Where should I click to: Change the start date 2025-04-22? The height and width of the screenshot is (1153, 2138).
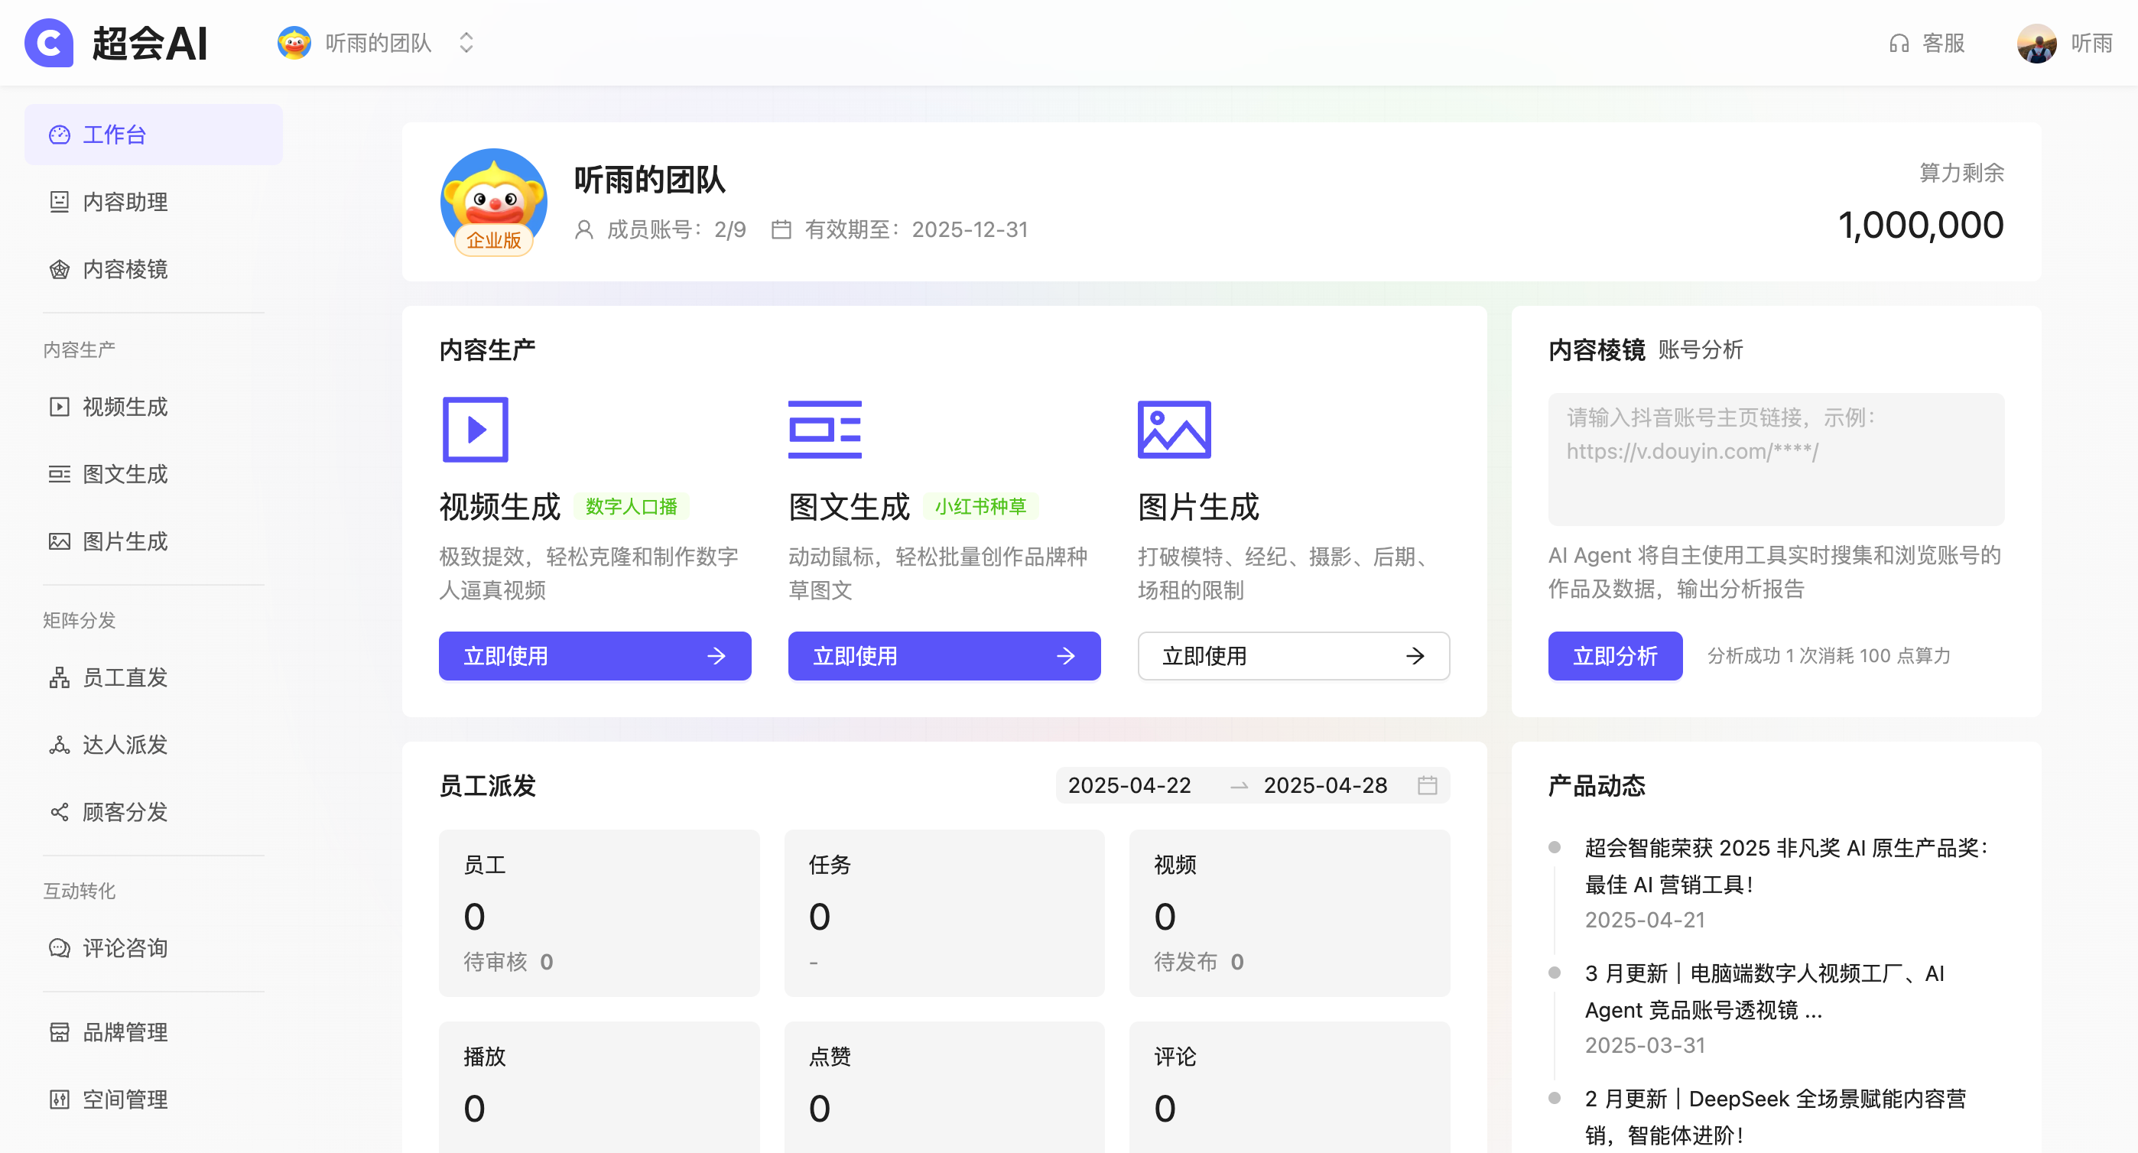tap(1129, 785)
